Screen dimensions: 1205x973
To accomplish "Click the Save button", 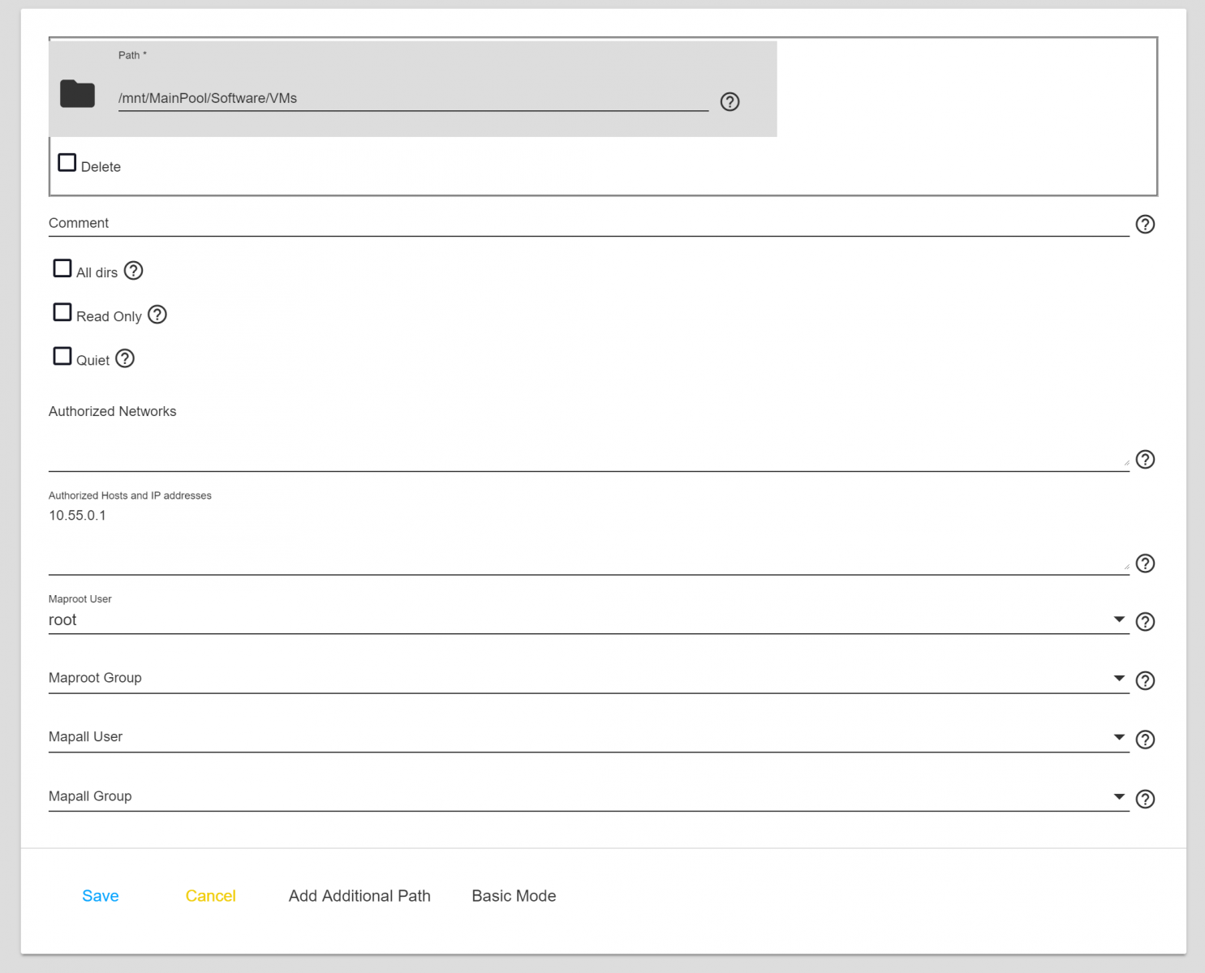I will pyautogui.click(x=101, y=896).
